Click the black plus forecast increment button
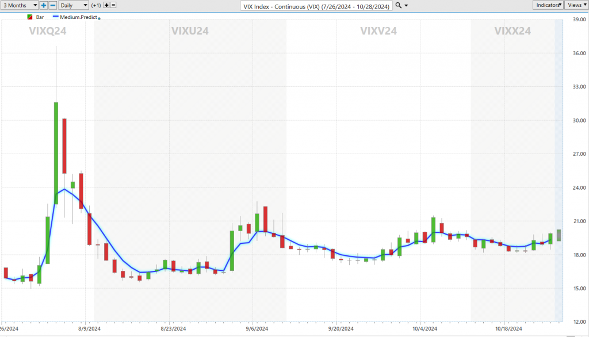Screen dimensions: 589x337 coord(106,5)
